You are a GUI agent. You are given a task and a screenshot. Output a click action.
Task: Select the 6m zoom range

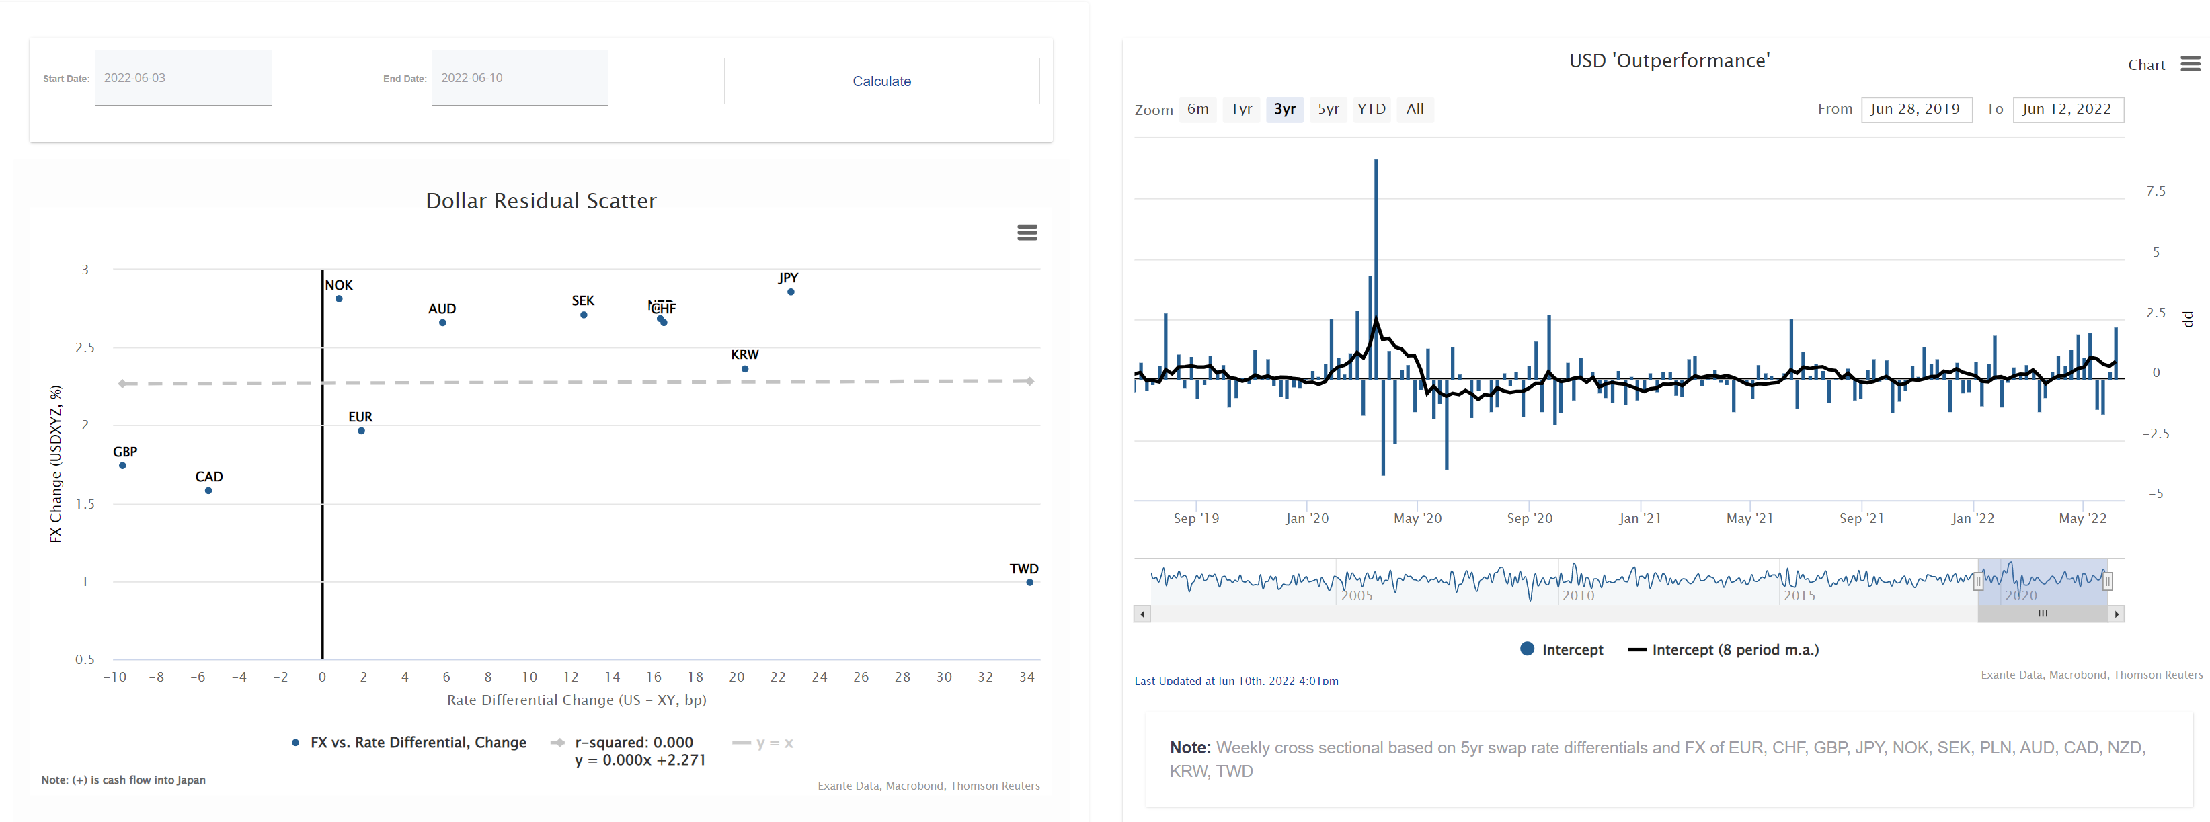(x=1197, y=109)
